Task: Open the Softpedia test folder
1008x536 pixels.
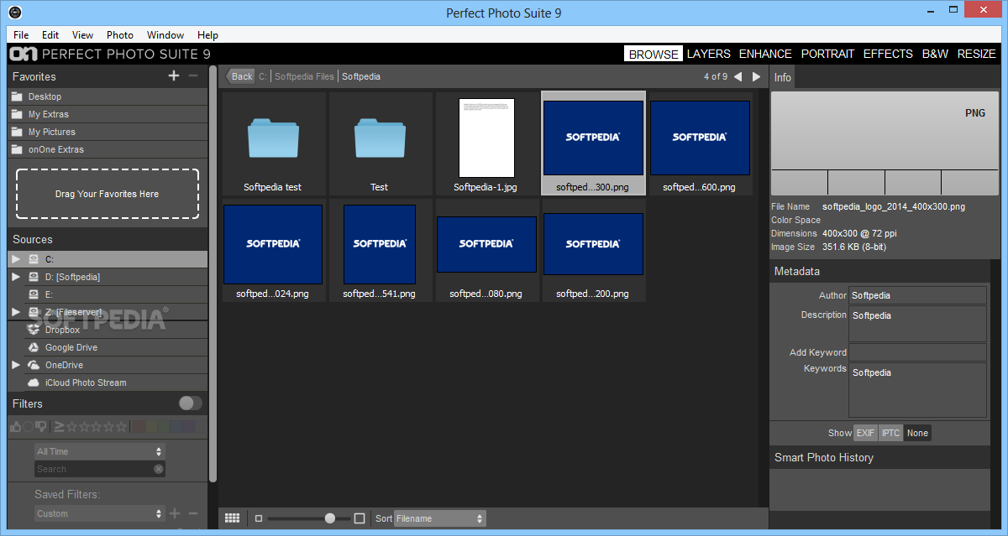Action: click(272, 144)
